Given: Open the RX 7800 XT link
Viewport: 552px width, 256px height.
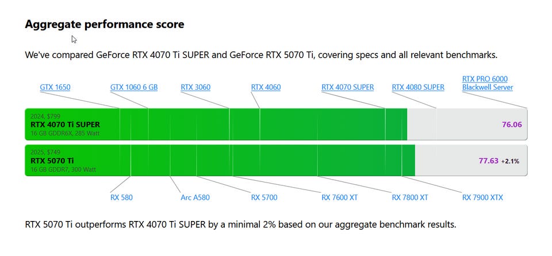Looking at the screenshot, I should point(410,197).
